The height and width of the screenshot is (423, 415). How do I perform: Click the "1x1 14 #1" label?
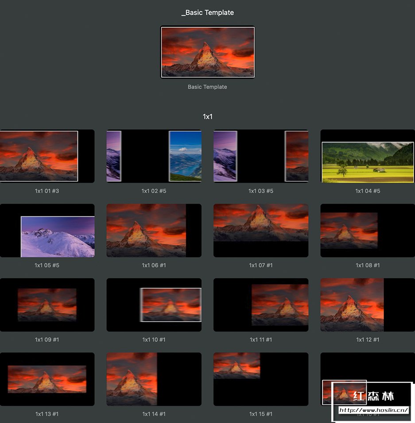pos(154,414)
